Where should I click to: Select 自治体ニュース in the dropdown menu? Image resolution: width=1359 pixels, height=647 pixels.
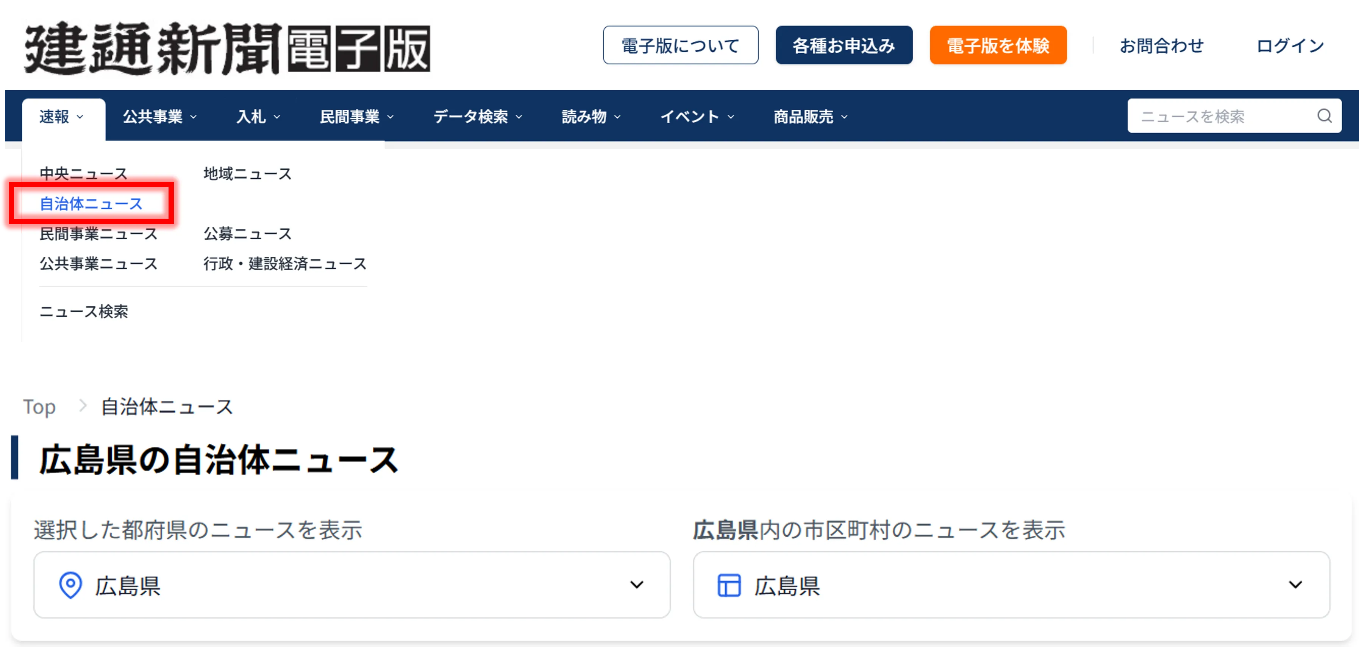(91, 204)
